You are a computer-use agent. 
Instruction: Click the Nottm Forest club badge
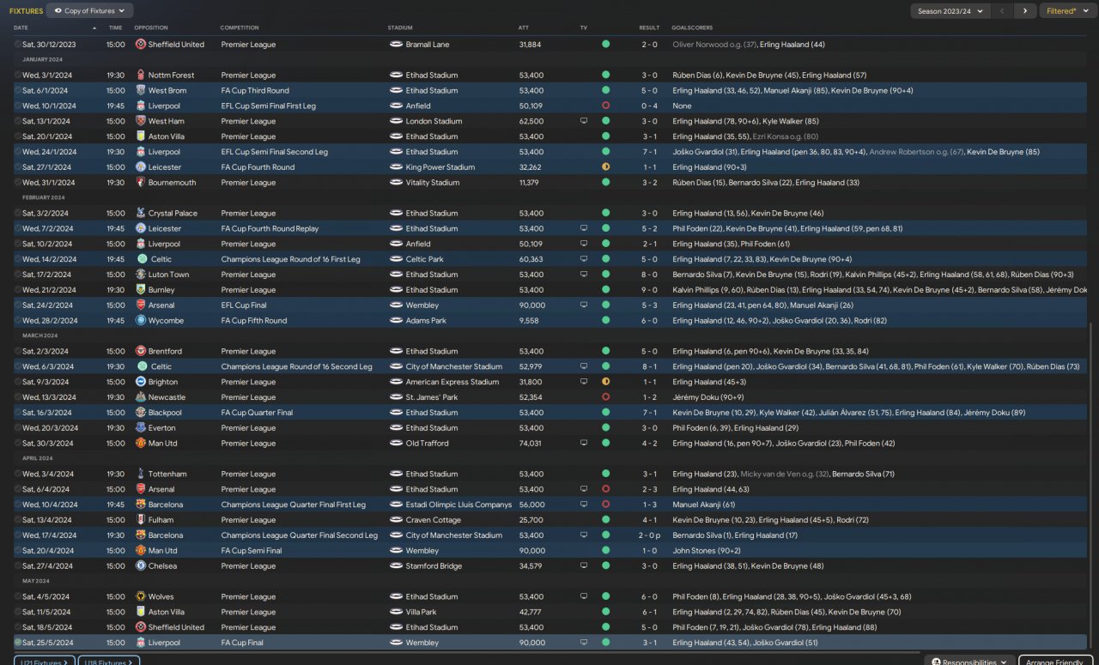[141, 76]
